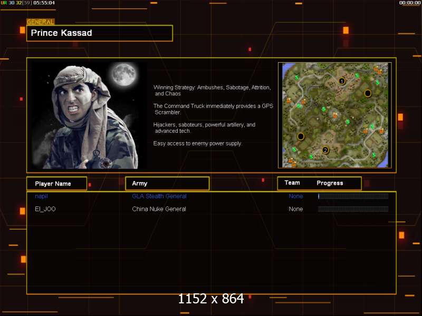Click the Progress column label
Image resolution: width=422 pixels, height=316 pixels.
point(330,183)
